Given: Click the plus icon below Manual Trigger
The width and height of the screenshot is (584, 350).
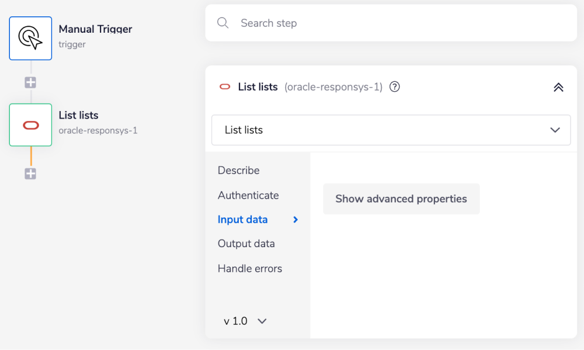Looking at the screenshot, I should click(x=30, y=82).
